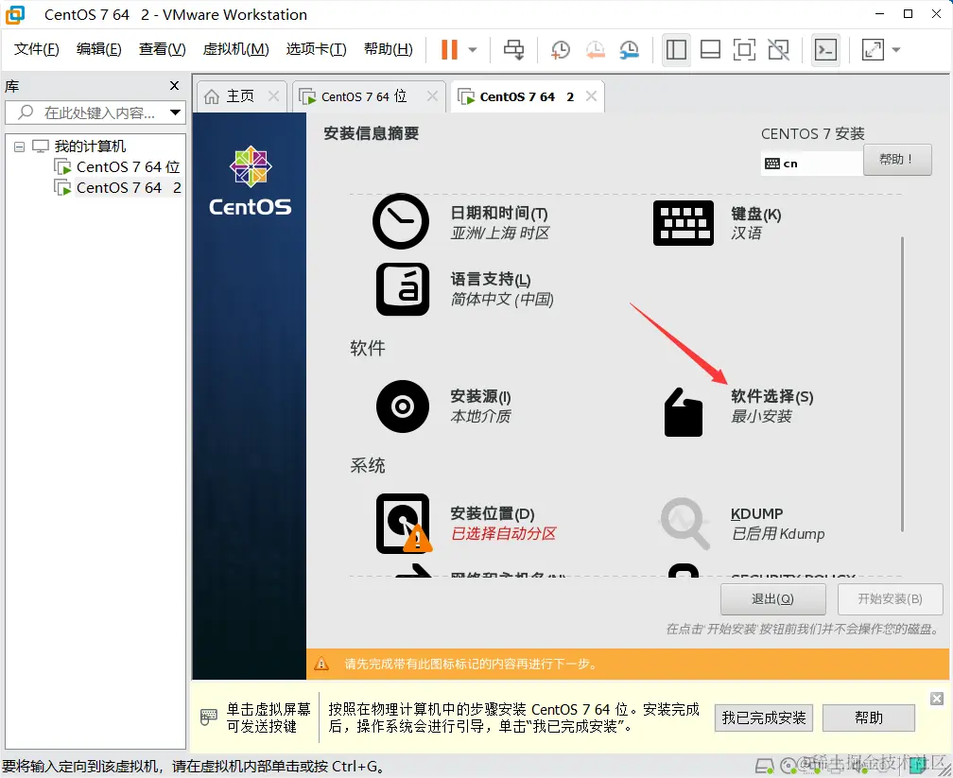This screenshot has width=953, height=778.
Task: Open the suspend button dropdown arrow
Action: 472,49
